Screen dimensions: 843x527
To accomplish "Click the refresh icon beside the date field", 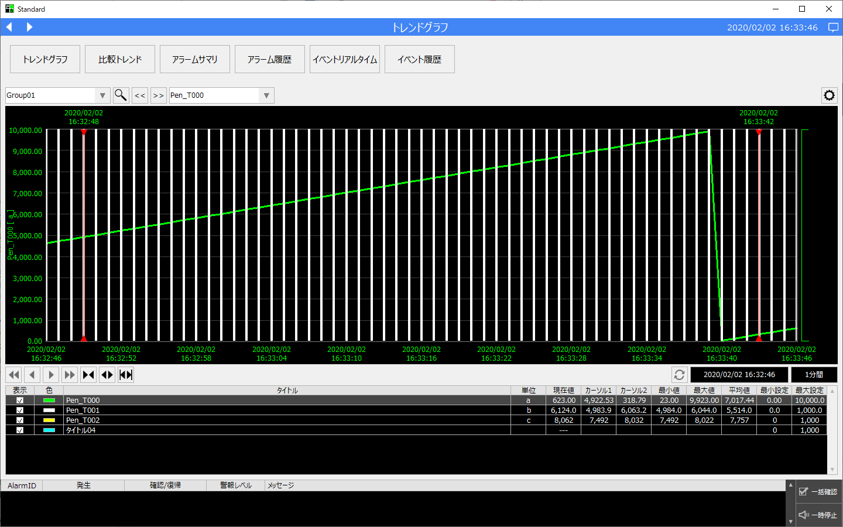I will (679, 375).
